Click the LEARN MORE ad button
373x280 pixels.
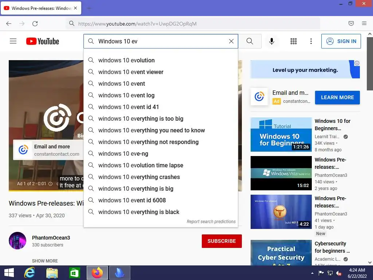click(x=337, y=97)
